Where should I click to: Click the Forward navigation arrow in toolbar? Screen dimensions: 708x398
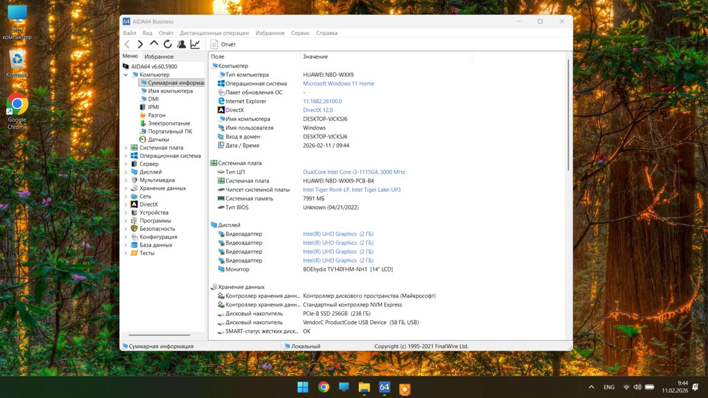click(140, 44)
